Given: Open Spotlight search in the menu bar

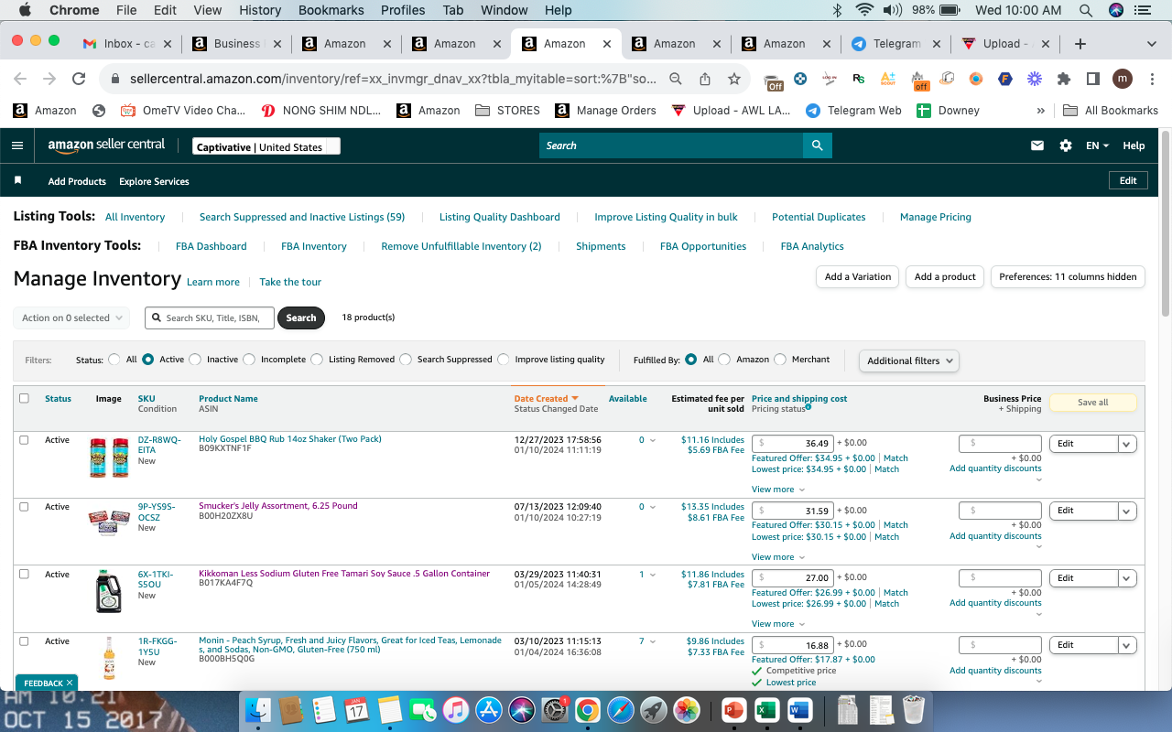Looking at the screenshot, I should 1086,10.
